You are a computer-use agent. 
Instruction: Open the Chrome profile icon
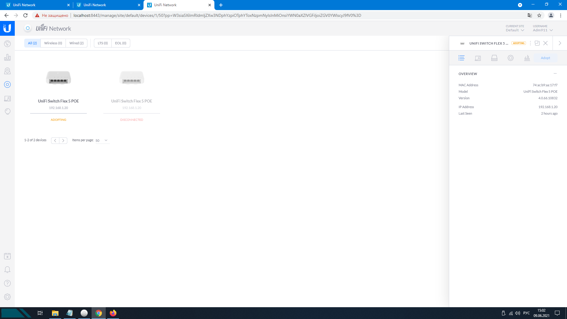click(551, 15)
